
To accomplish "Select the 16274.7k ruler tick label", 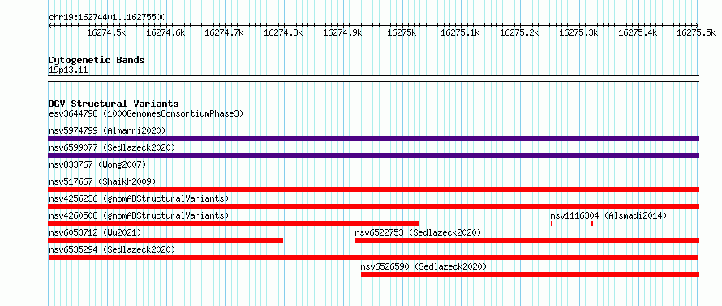I will click(224, 32).
